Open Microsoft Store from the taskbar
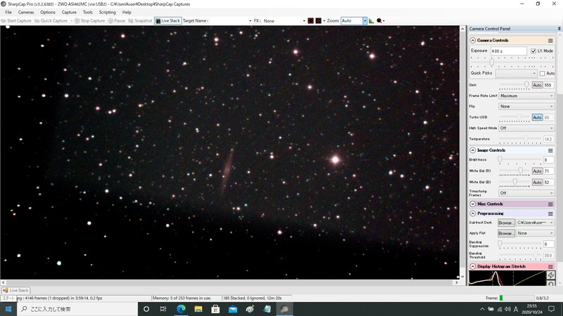The width and height of the screenshot is (563, 316). pos(215,309)
